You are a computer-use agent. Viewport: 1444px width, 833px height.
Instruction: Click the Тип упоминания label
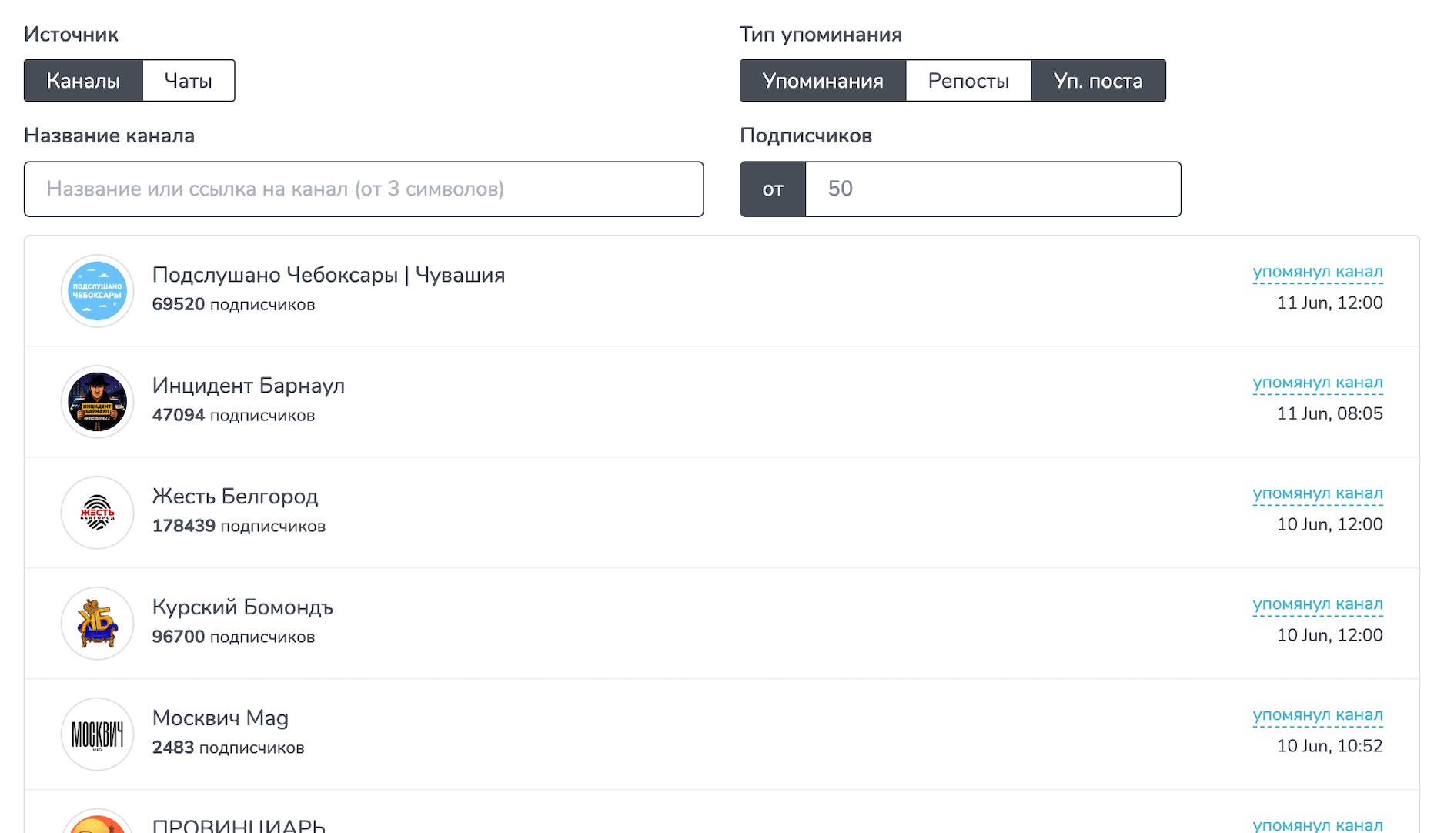click(821, 35)
